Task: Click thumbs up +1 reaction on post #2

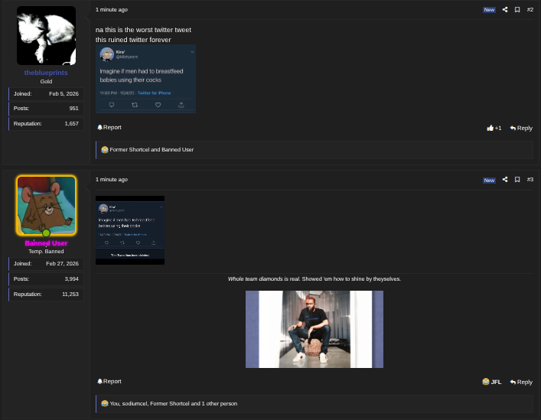Action: [494, 128]
